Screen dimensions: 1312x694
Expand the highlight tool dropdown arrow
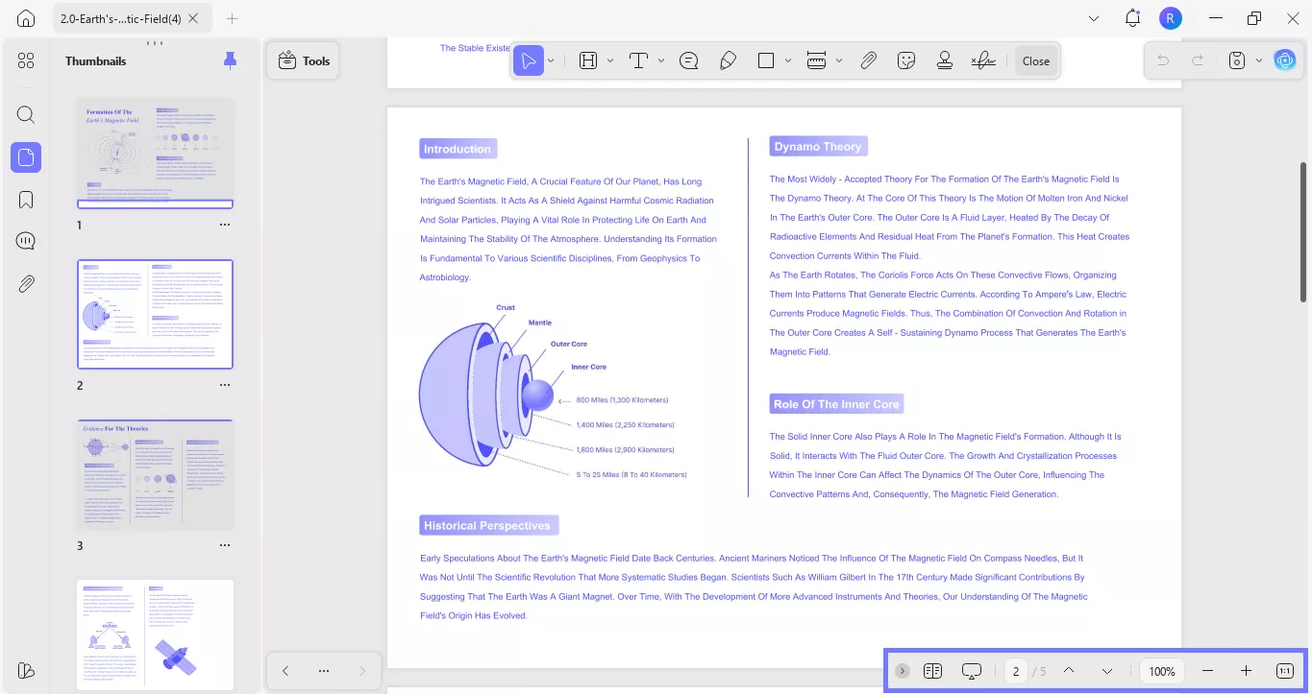(610, 60)
